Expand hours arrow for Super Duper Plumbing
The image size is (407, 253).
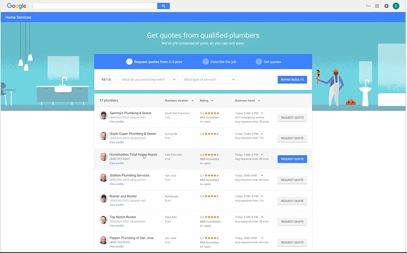(x=262, y=134)
